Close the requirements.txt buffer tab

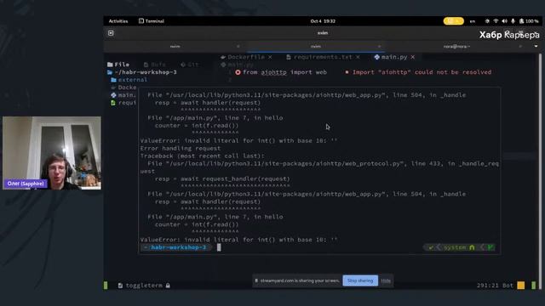pyautogui.click(x=358, y=57)
